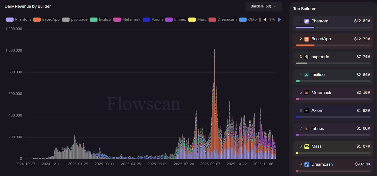Click the $1.07M Mass revenue value
377x176 pixels.
[363, 146]
